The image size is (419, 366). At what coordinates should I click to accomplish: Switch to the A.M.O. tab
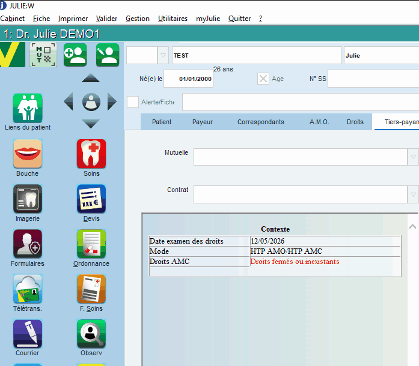(319, 122)
